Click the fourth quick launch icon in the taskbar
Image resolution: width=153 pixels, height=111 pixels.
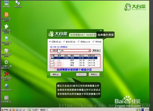coord(20,110)
